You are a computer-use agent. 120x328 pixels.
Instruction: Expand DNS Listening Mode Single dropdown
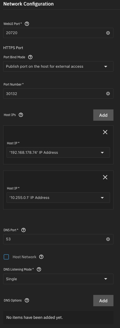pyautogui.click(x=58, y=279)
